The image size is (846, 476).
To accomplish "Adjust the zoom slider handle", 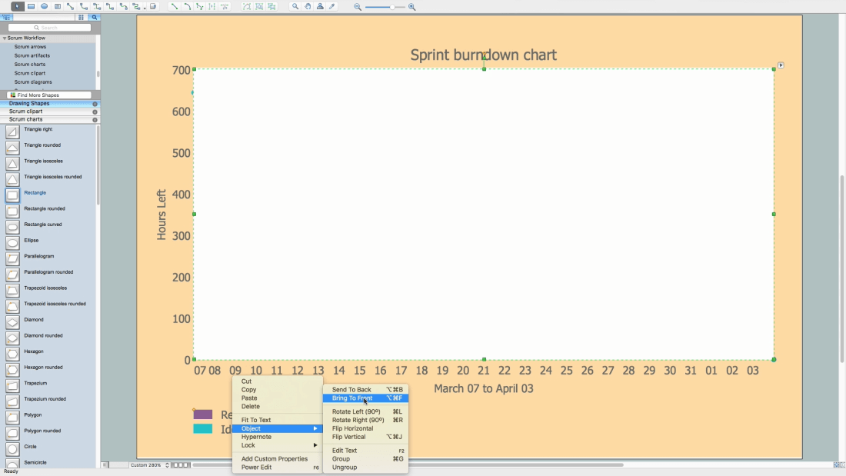I will [392, 7].
